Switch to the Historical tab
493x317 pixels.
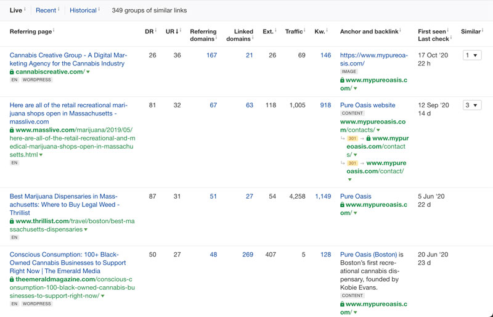click(x=83, y=10)
